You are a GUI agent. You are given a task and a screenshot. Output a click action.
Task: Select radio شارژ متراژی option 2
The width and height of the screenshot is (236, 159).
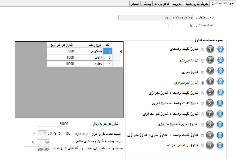(203, 61)
